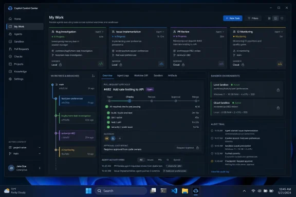The image size is (296, 197).
Task: Click the Review stage marker in lifecycle
Action: 152,101
